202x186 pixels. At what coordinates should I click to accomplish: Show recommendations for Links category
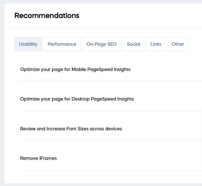coord(156,44)
